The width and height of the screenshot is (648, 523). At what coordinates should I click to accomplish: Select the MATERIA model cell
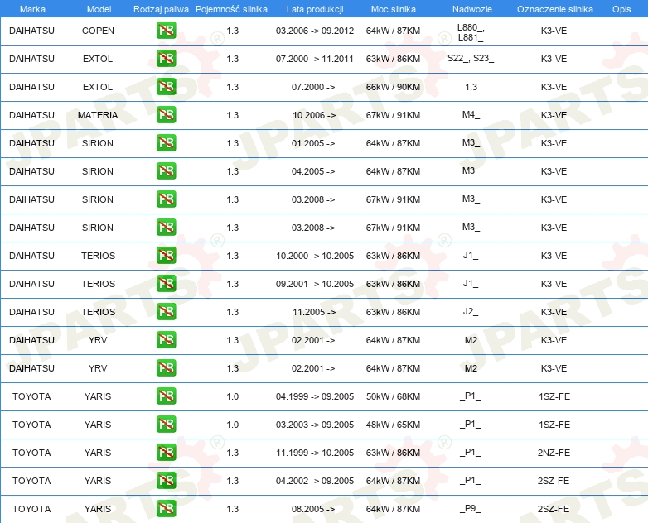click(98, 115)
